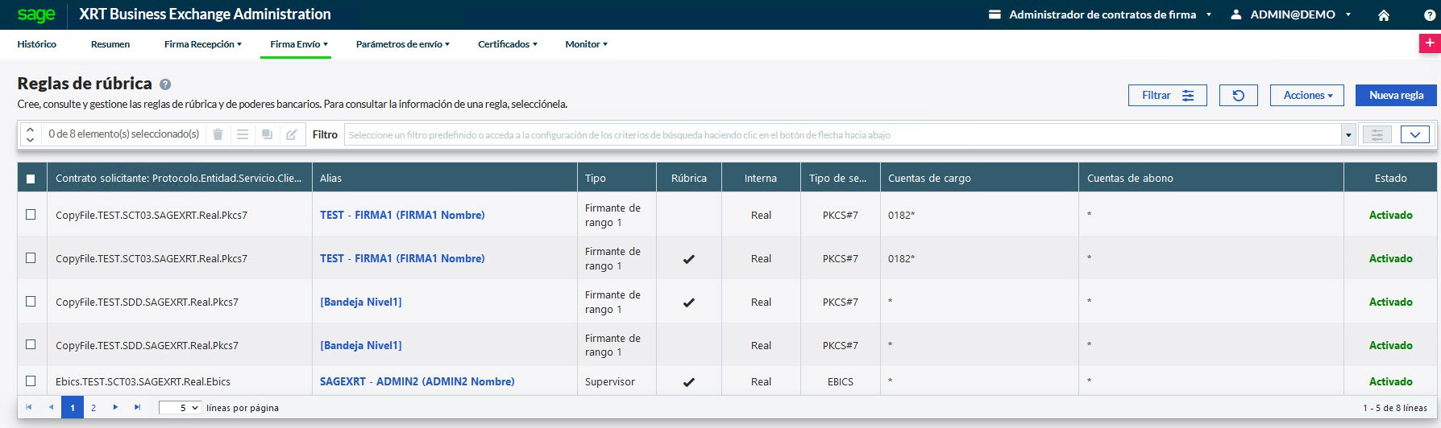
Task: Click the pink plus button
Action: [1429, 44]
